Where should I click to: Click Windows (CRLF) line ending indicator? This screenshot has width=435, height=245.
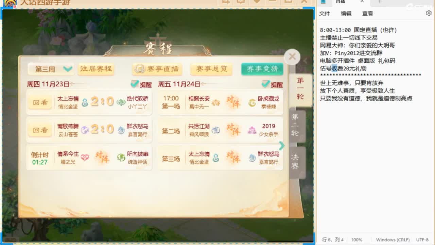(393, 240)
